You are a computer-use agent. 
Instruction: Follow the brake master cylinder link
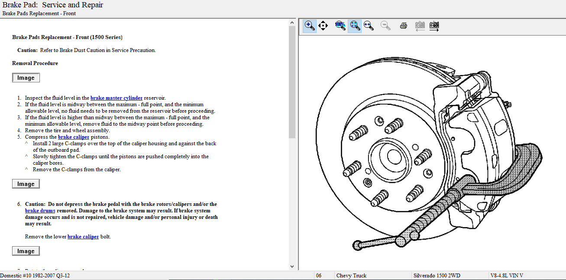116,98
